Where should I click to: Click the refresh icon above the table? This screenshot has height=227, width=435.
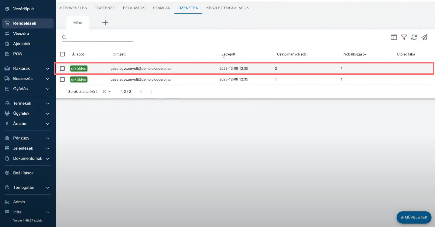pyautogui.click(x=414, y=37)
